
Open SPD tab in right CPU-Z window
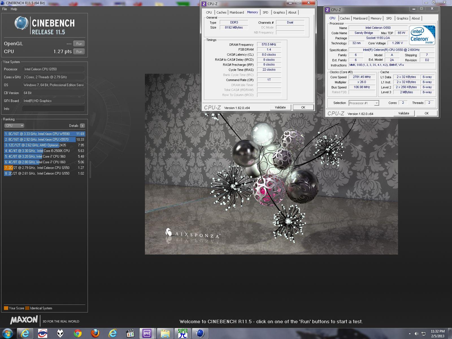[x=389, y=18]
